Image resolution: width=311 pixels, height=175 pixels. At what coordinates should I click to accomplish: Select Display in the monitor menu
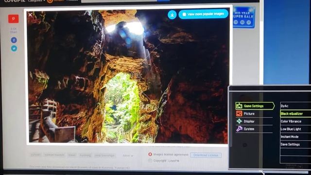tap(254, 121)
